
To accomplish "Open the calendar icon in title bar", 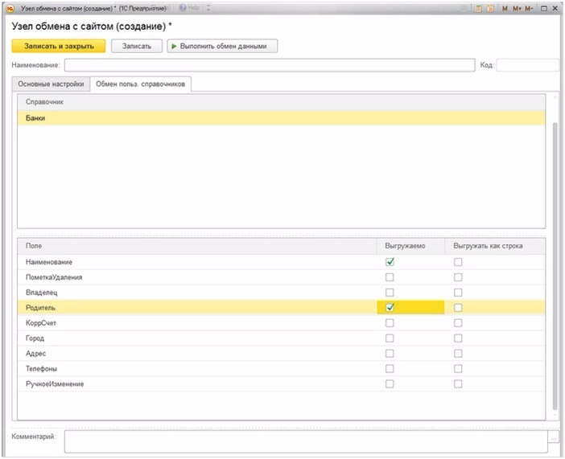I will click(489, 7).
